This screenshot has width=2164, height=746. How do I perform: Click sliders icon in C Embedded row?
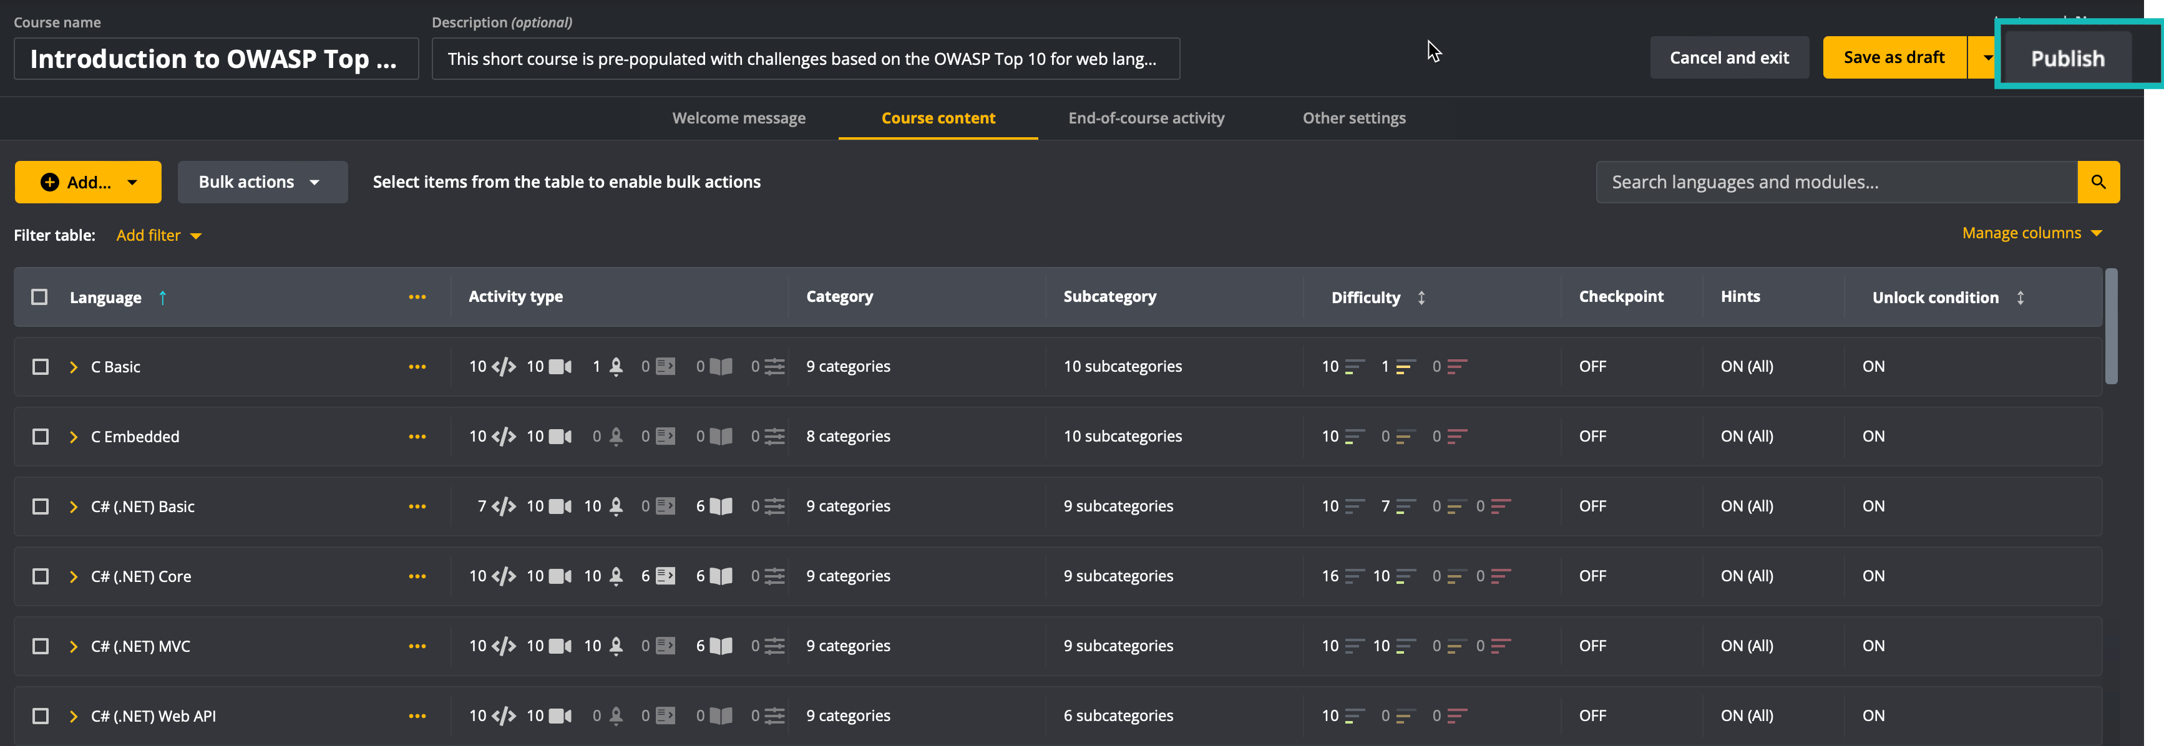pyautogui.click(x=774, y=436)
